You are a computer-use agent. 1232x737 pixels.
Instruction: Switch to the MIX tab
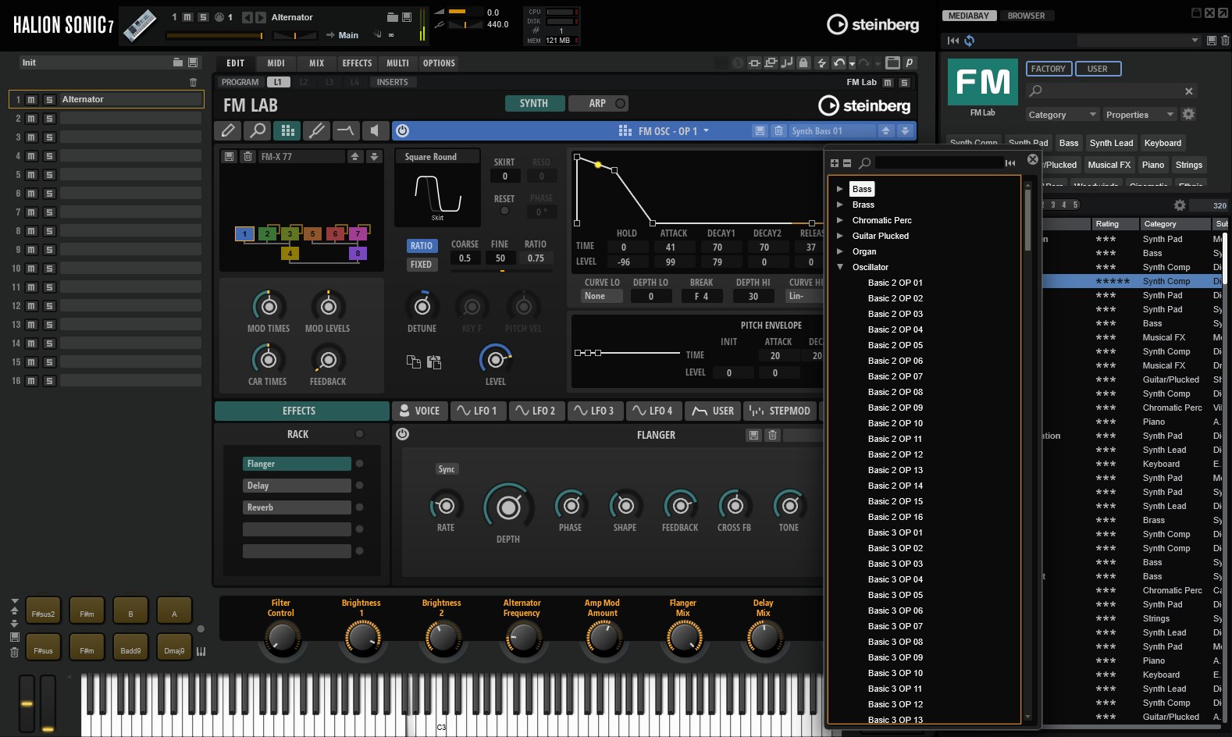(x=317, y=63)
